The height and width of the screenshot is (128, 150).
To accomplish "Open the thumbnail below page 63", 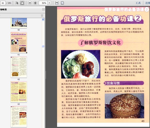I will pos(19,116).
